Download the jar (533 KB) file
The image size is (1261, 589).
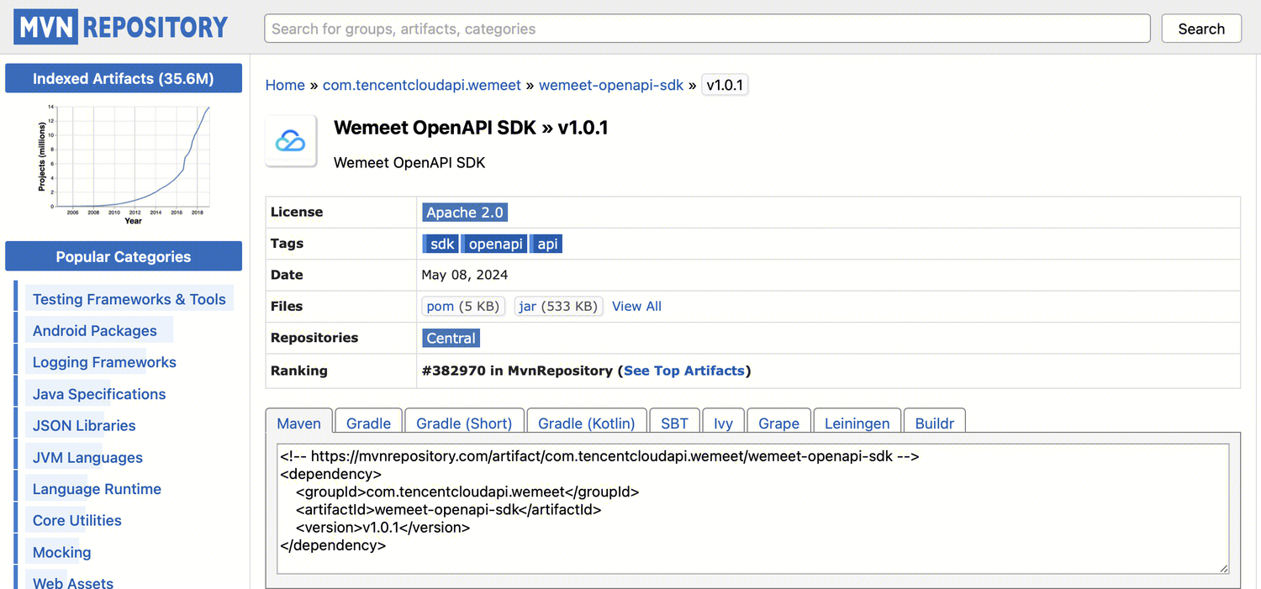tap(558, 306)
